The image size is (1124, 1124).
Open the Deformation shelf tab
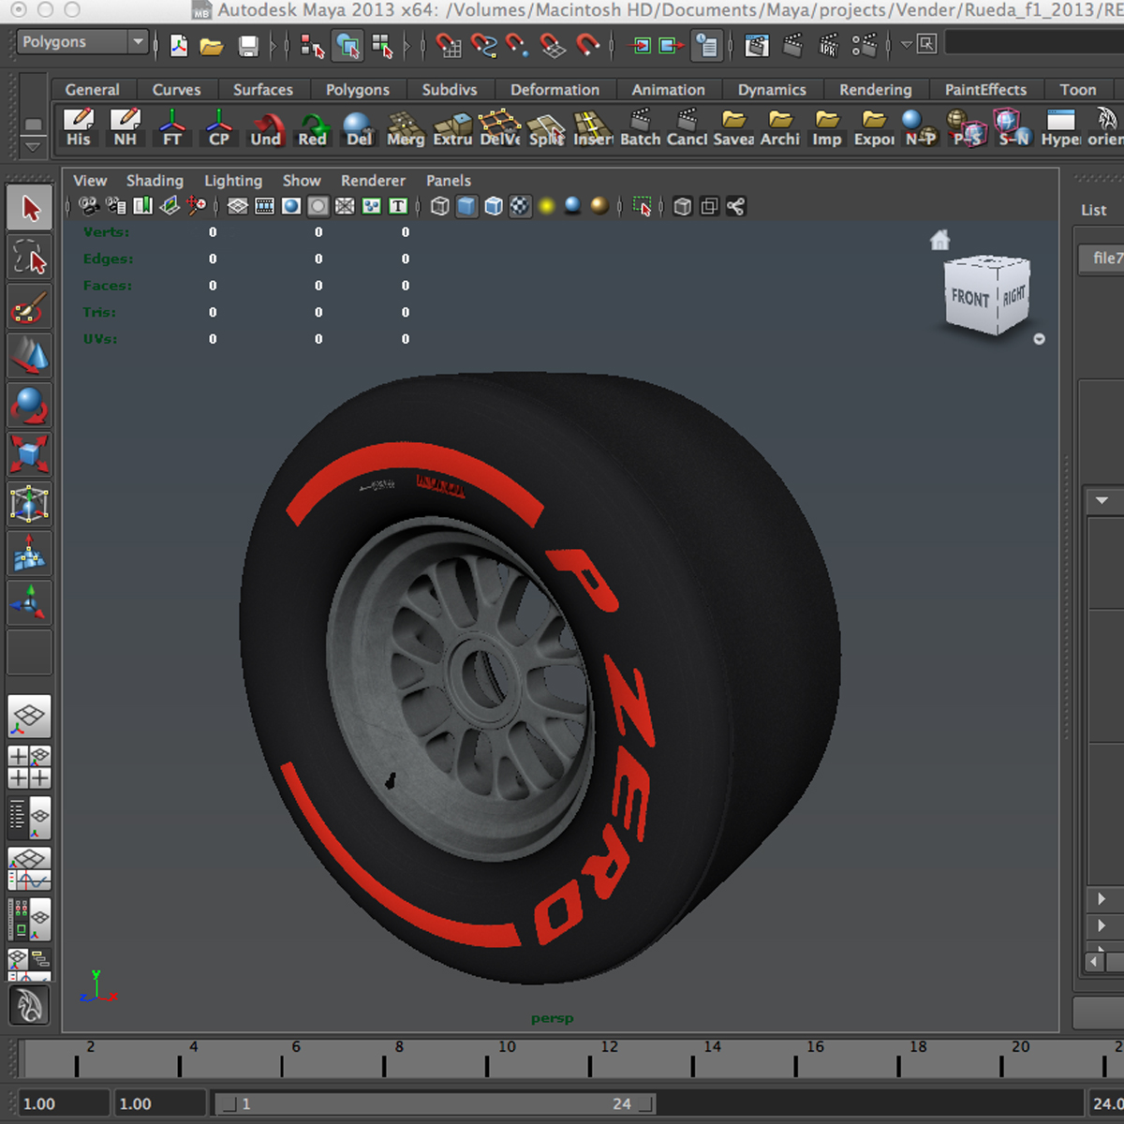[555, 90]
